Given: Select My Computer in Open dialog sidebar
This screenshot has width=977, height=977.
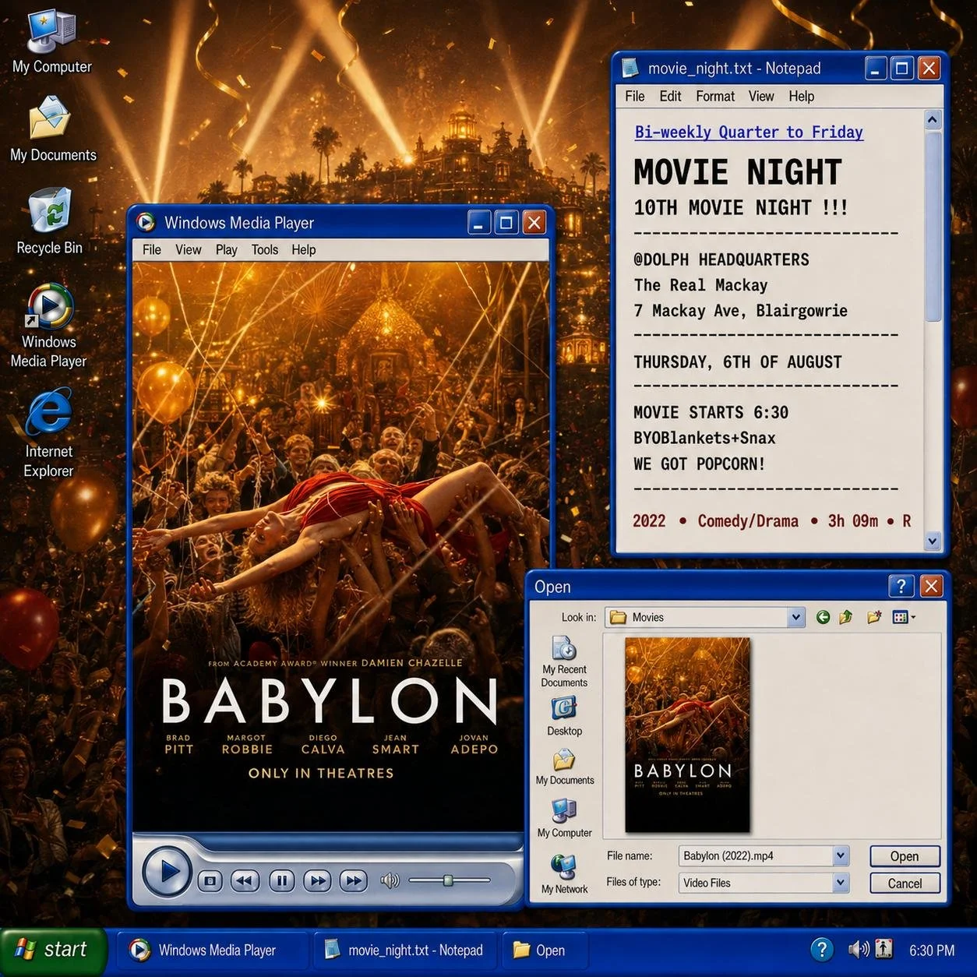Looking at the screenshot, I should tap(564, 819).
